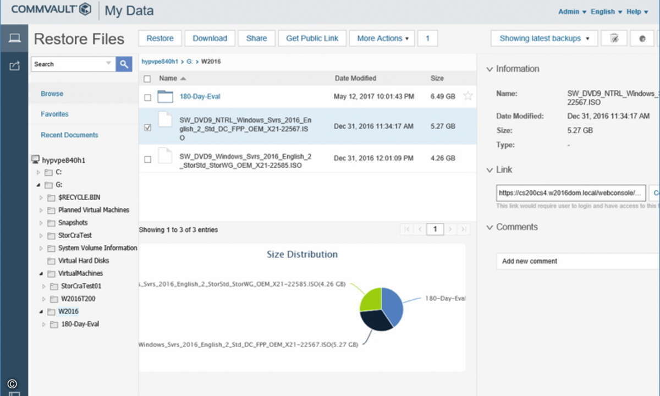Click the Snapshots folder icon in the tree
The width and height of the screenshot is (660, 396).
pyautogui.click(x=51, y=223)
